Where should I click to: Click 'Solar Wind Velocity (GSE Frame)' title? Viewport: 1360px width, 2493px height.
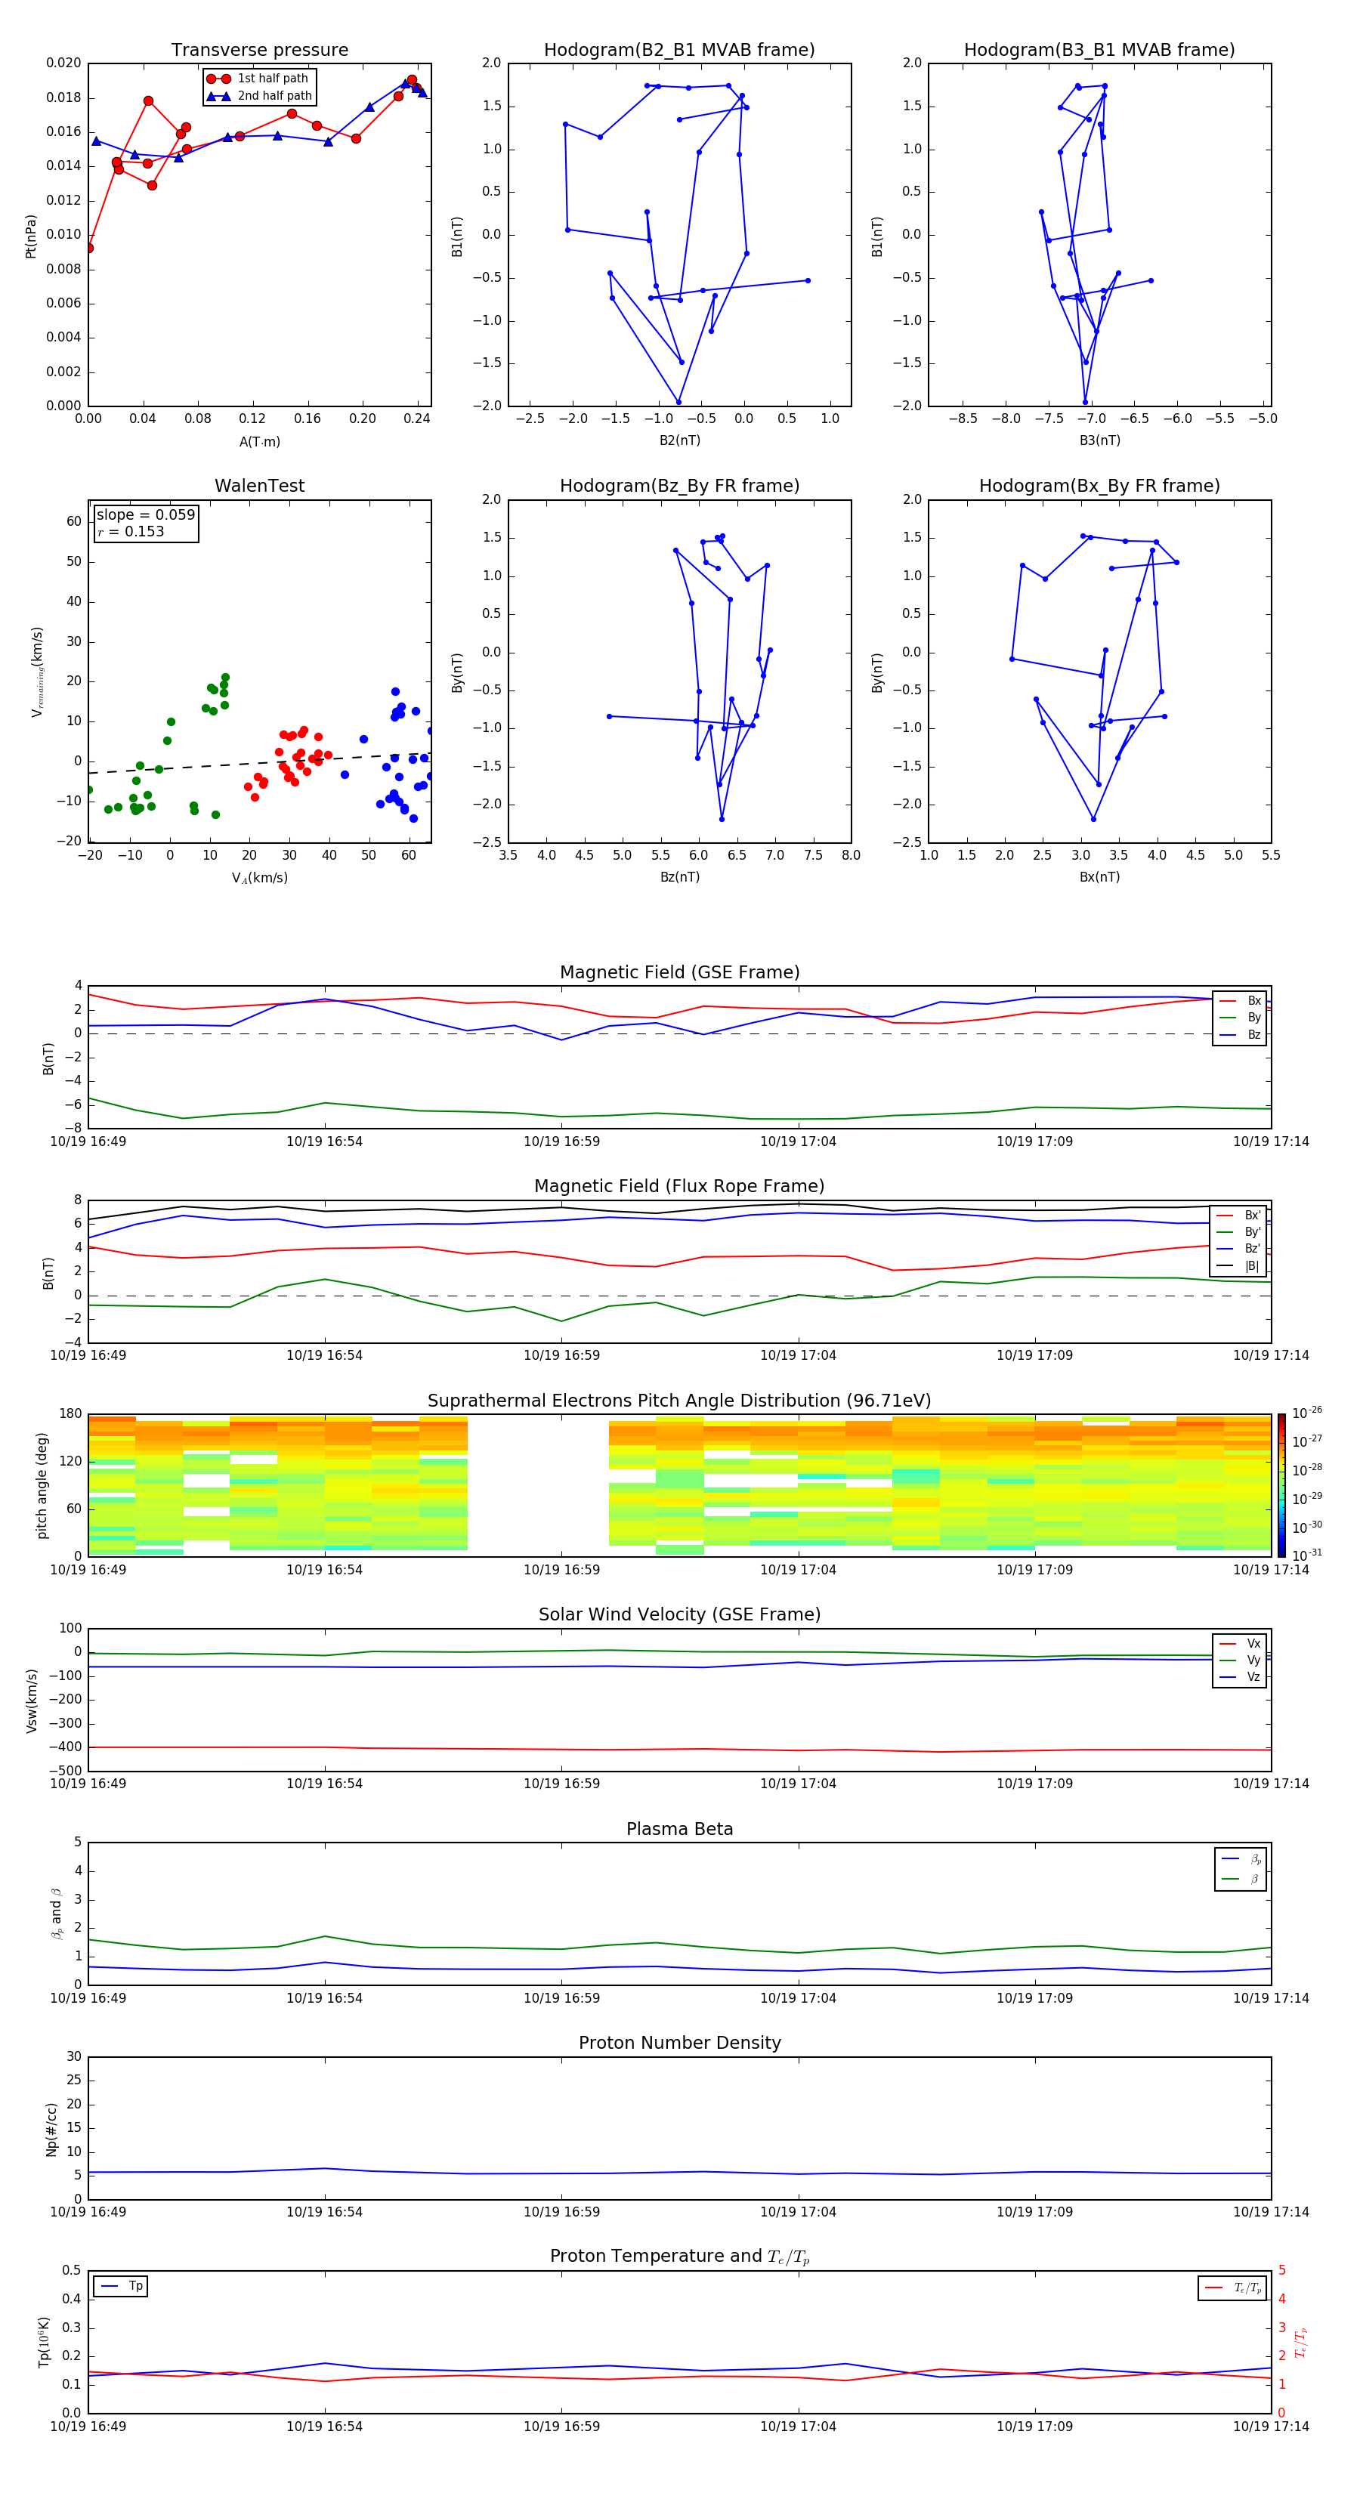pos(679,1614)
